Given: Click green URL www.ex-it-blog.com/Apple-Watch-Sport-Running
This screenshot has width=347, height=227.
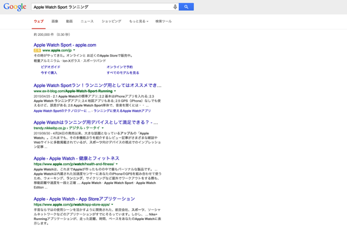Looking at the screenshot, I should [x=73, y=91].
